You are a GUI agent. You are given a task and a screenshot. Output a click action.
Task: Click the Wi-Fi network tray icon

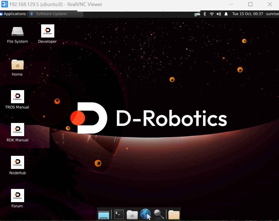[212, 14]
